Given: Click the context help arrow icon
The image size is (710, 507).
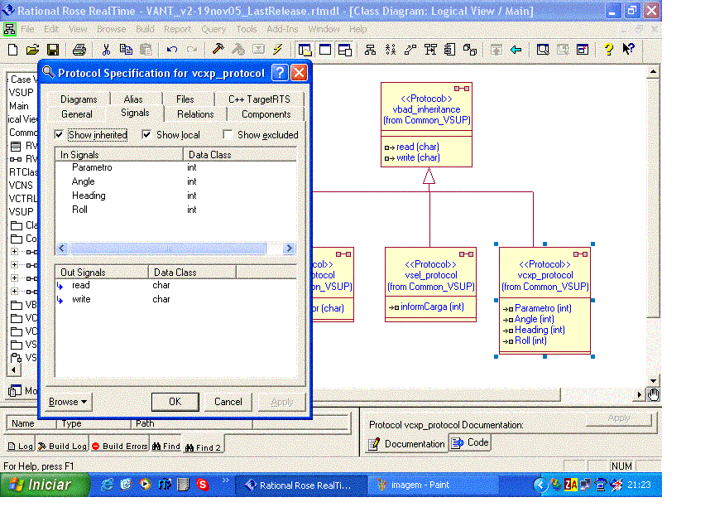Looking at the screenshot, I should pos(629,49).
